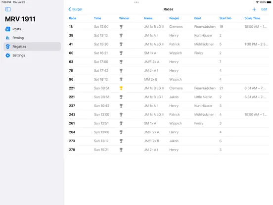Screen dimensions: 273x205
Task: Click 'Finlay' boat in race 261 row
Action: click(x=199, y=123)
